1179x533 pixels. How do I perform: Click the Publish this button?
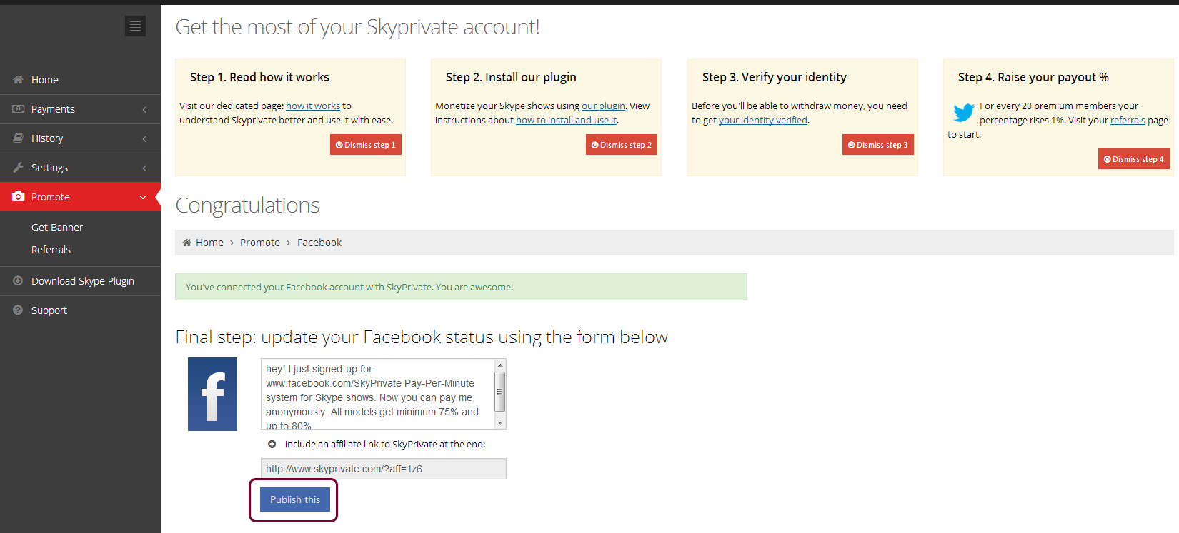[x=295, y=499]
